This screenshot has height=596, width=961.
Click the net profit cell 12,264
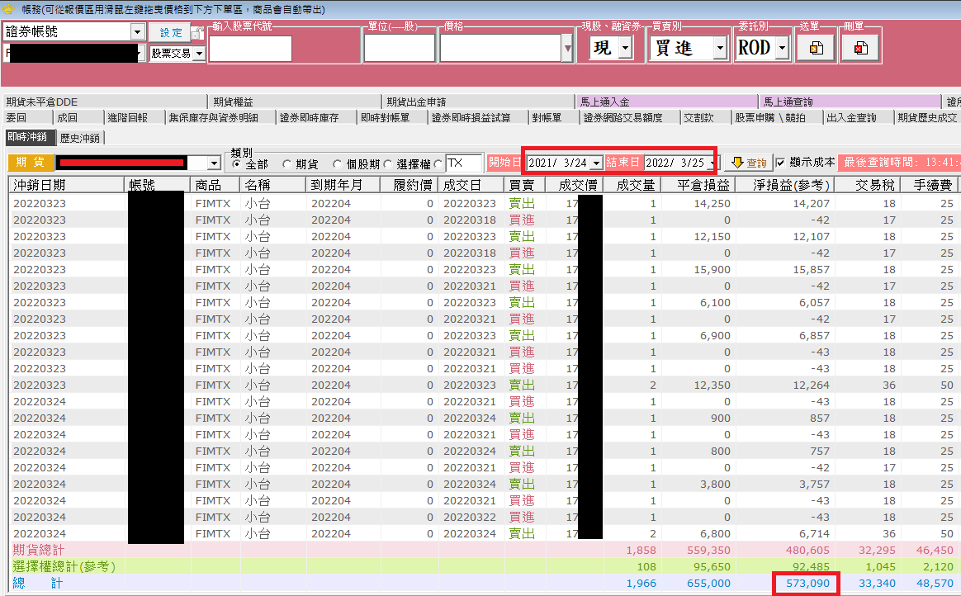point(811,386)
